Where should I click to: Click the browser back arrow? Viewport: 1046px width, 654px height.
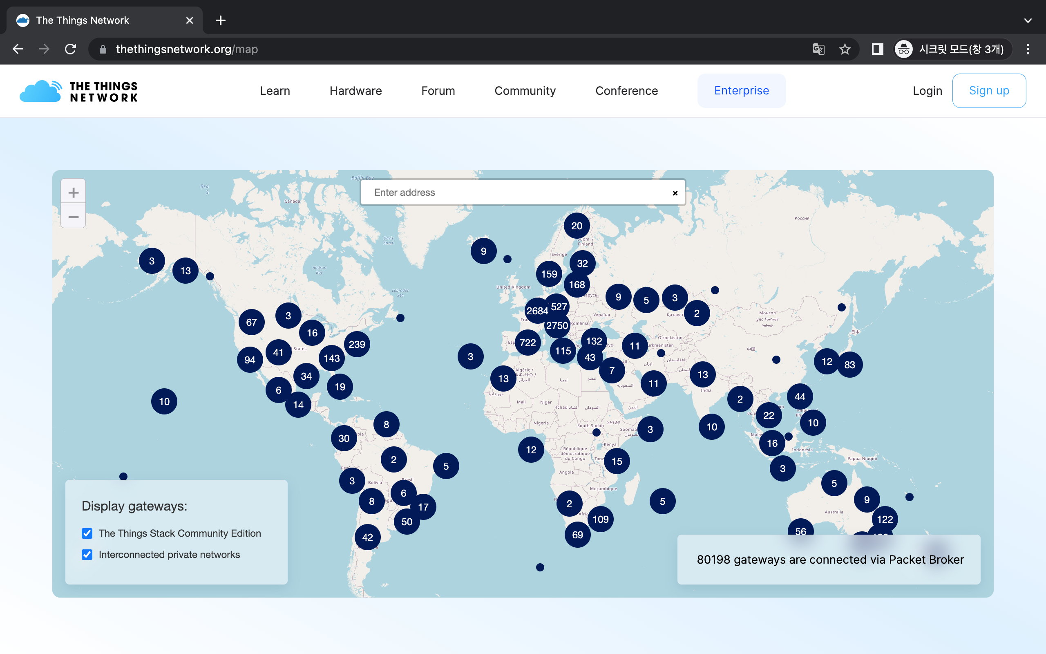click(18, 49)
